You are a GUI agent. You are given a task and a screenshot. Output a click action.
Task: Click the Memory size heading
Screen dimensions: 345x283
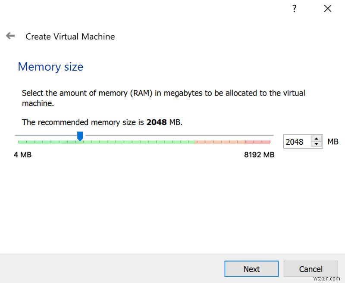click(x=50, y=67)
